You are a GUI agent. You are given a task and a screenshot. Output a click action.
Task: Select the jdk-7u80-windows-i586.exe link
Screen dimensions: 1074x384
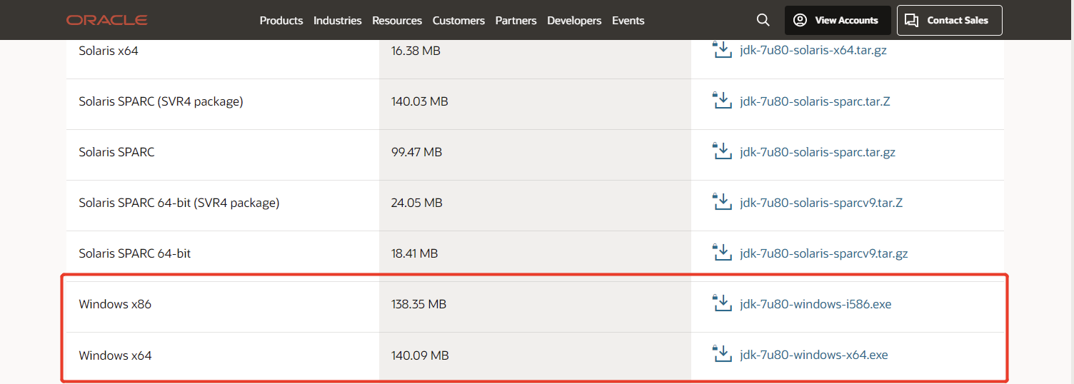coord(815,304)
